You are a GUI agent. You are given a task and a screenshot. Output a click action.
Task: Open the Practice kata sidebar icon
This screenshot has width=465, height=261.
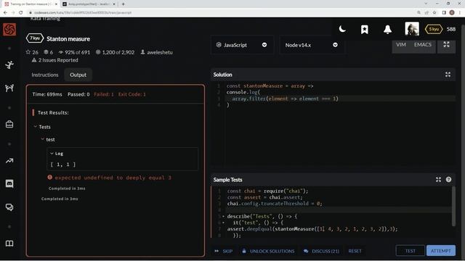click(9, 65)
